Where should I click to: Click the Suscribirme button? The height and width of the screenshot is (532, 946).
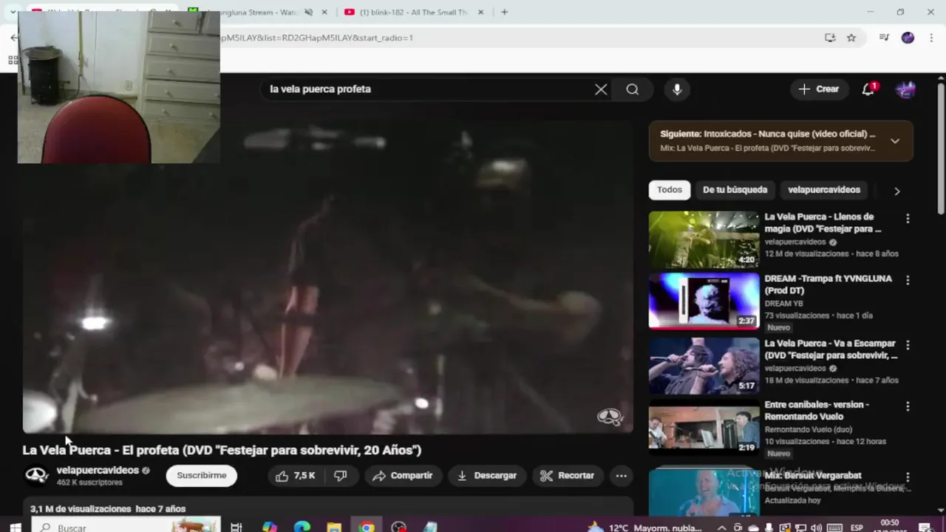pyautogui.click(x=202, y=476)
